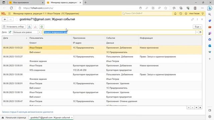Open browser favorites star in address bar

166,8
